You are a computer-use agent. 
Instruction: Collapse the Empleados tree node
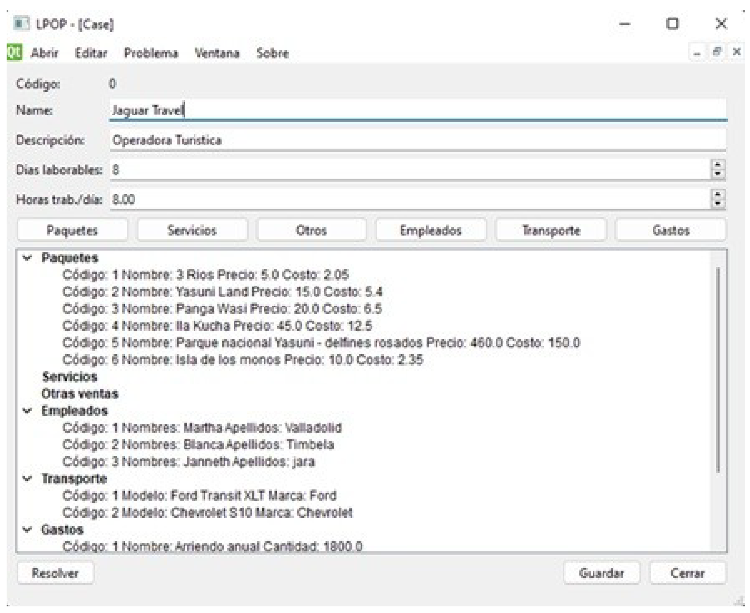(x=27, y=411)
